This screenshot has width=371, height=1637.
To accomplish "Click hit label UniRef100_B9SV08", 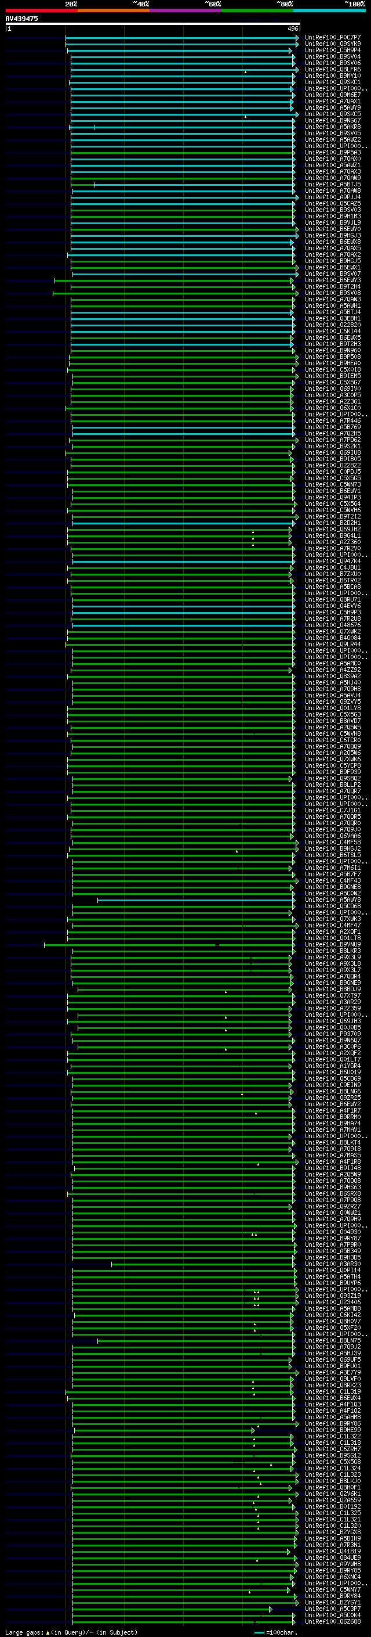I will 333,293.
